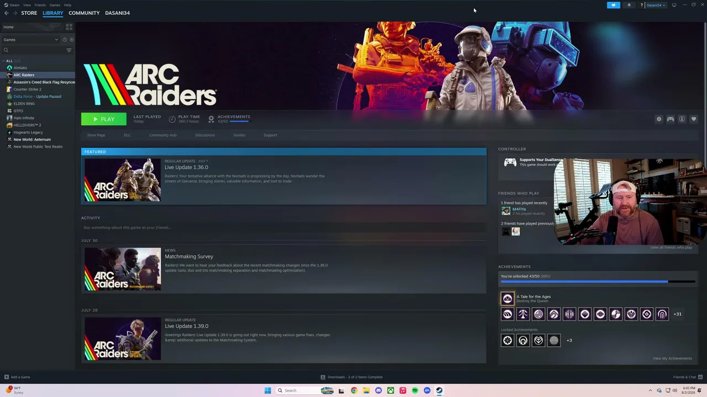Select Hogwarts Legacy in library list
Viewport: 707px width, 397px height.
28,132
